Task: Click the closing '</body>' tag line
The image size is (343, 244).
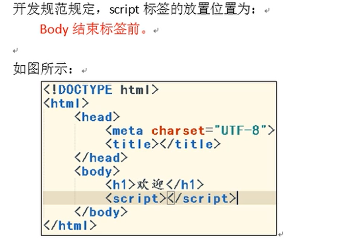Action: 101,212
